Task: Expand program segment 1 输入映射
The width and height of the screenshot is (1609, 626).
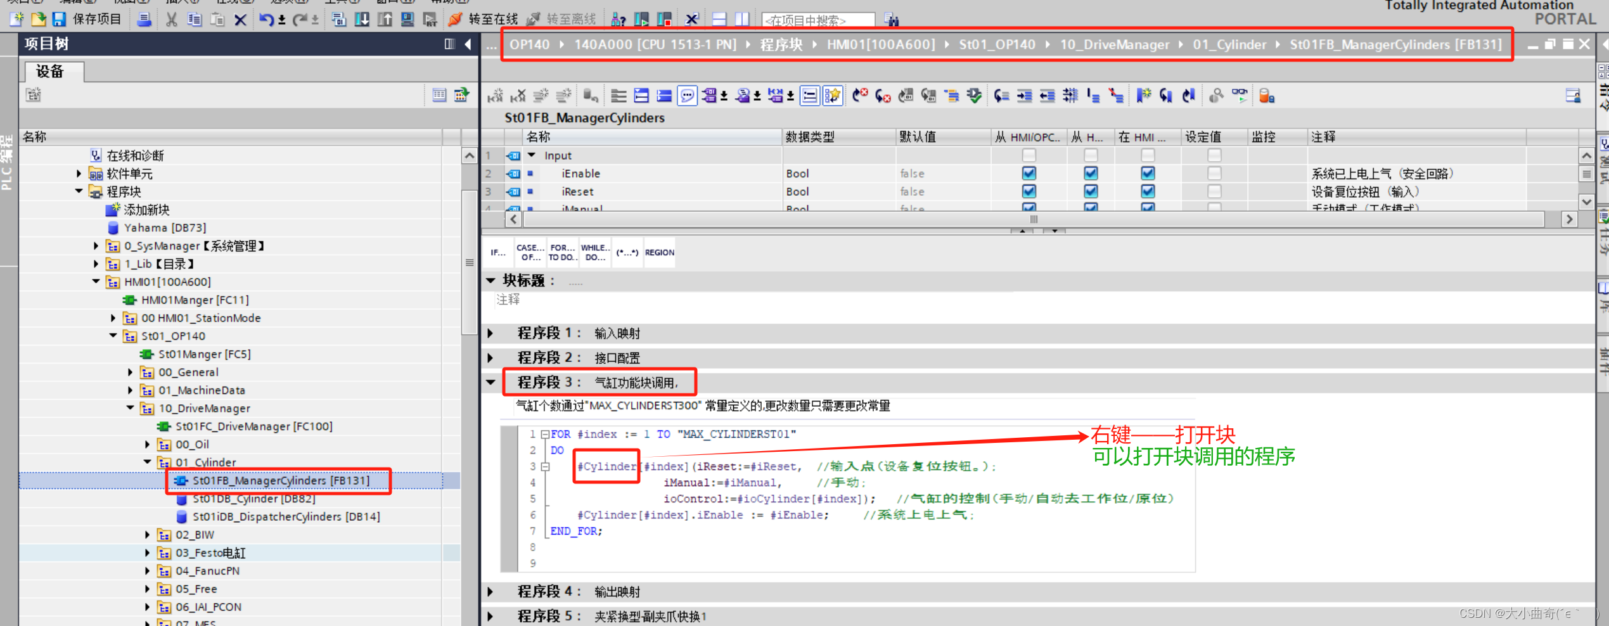Action: pos(490,333)
